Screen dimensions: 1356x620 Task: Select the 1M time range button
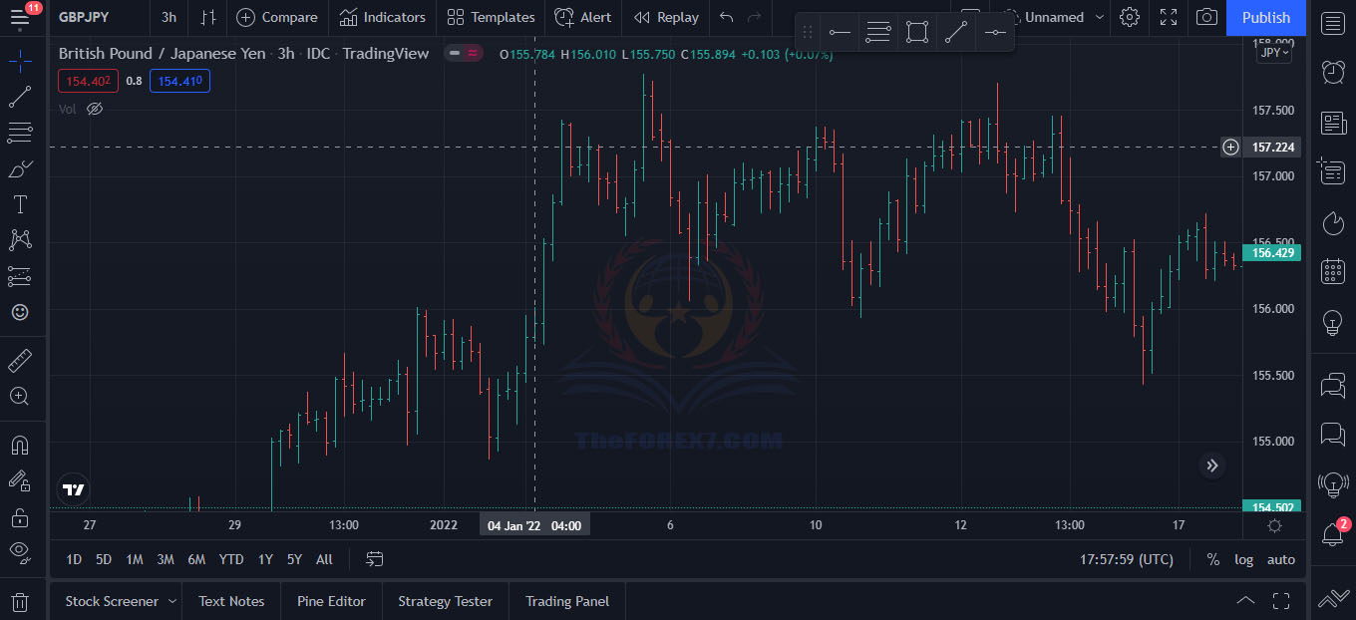[135, 559]
